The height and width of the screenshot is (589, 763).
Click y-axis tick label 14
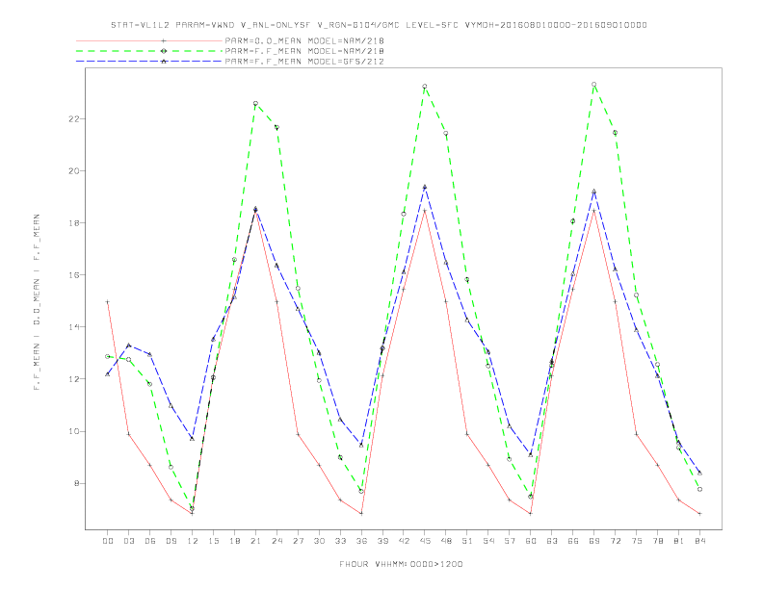[x=74, y=327]
